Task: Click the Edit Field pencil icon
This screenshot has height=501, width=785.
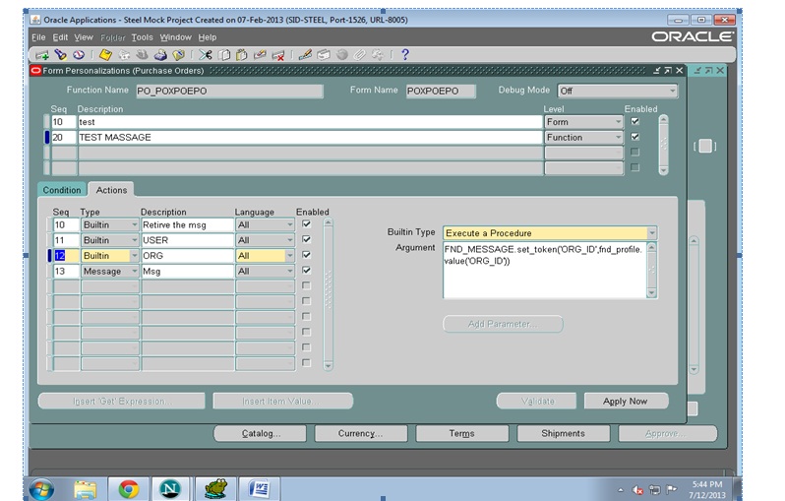Action: click(305, 54)
